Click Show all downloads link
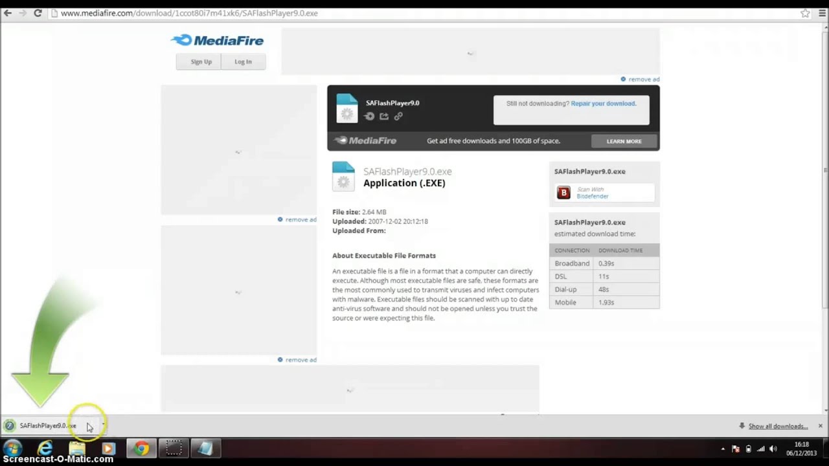 pos(778,426)
